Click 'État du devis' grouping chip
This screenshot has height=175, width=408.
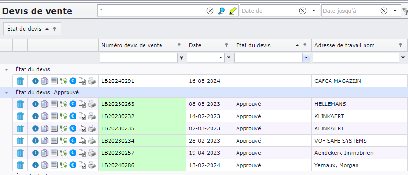coord(32,29)
